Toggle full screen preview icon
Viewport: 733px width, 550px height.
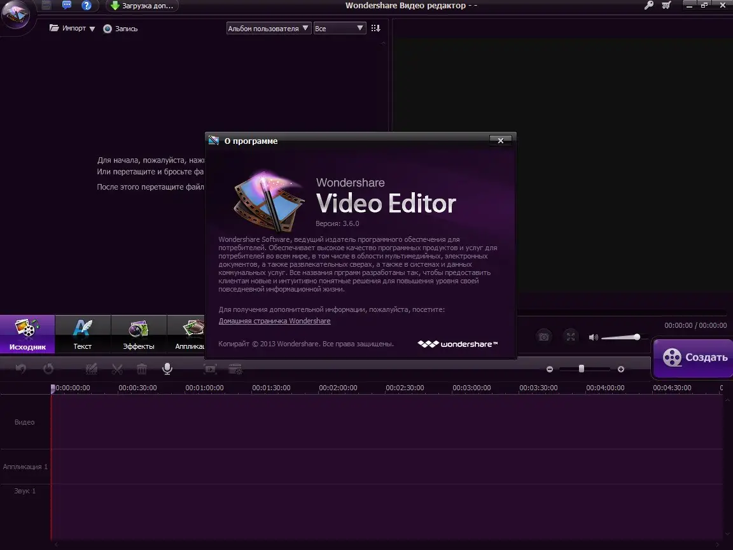pyautogui.click(x=571, y=336)
